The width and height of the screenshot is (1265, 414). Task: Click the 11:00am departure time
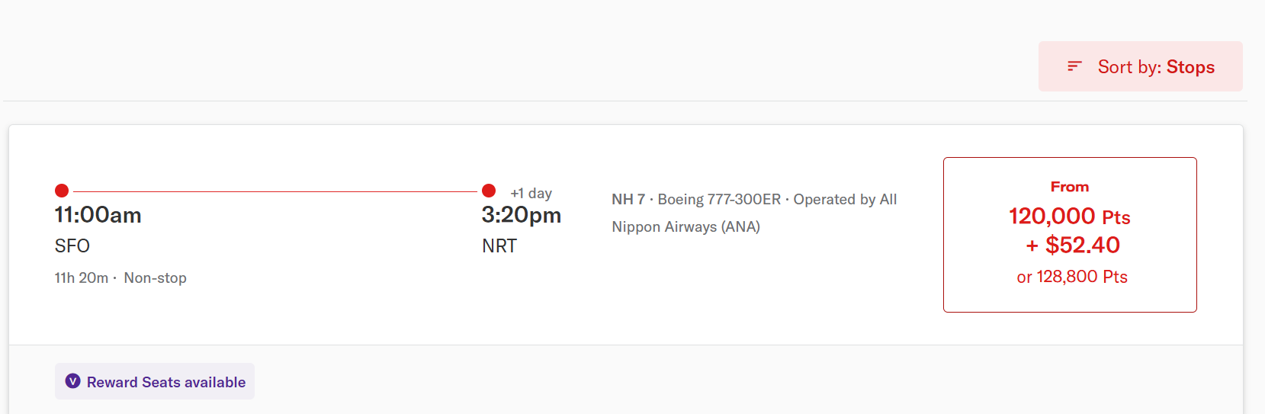pyautogui.click(x=98, y=215)
